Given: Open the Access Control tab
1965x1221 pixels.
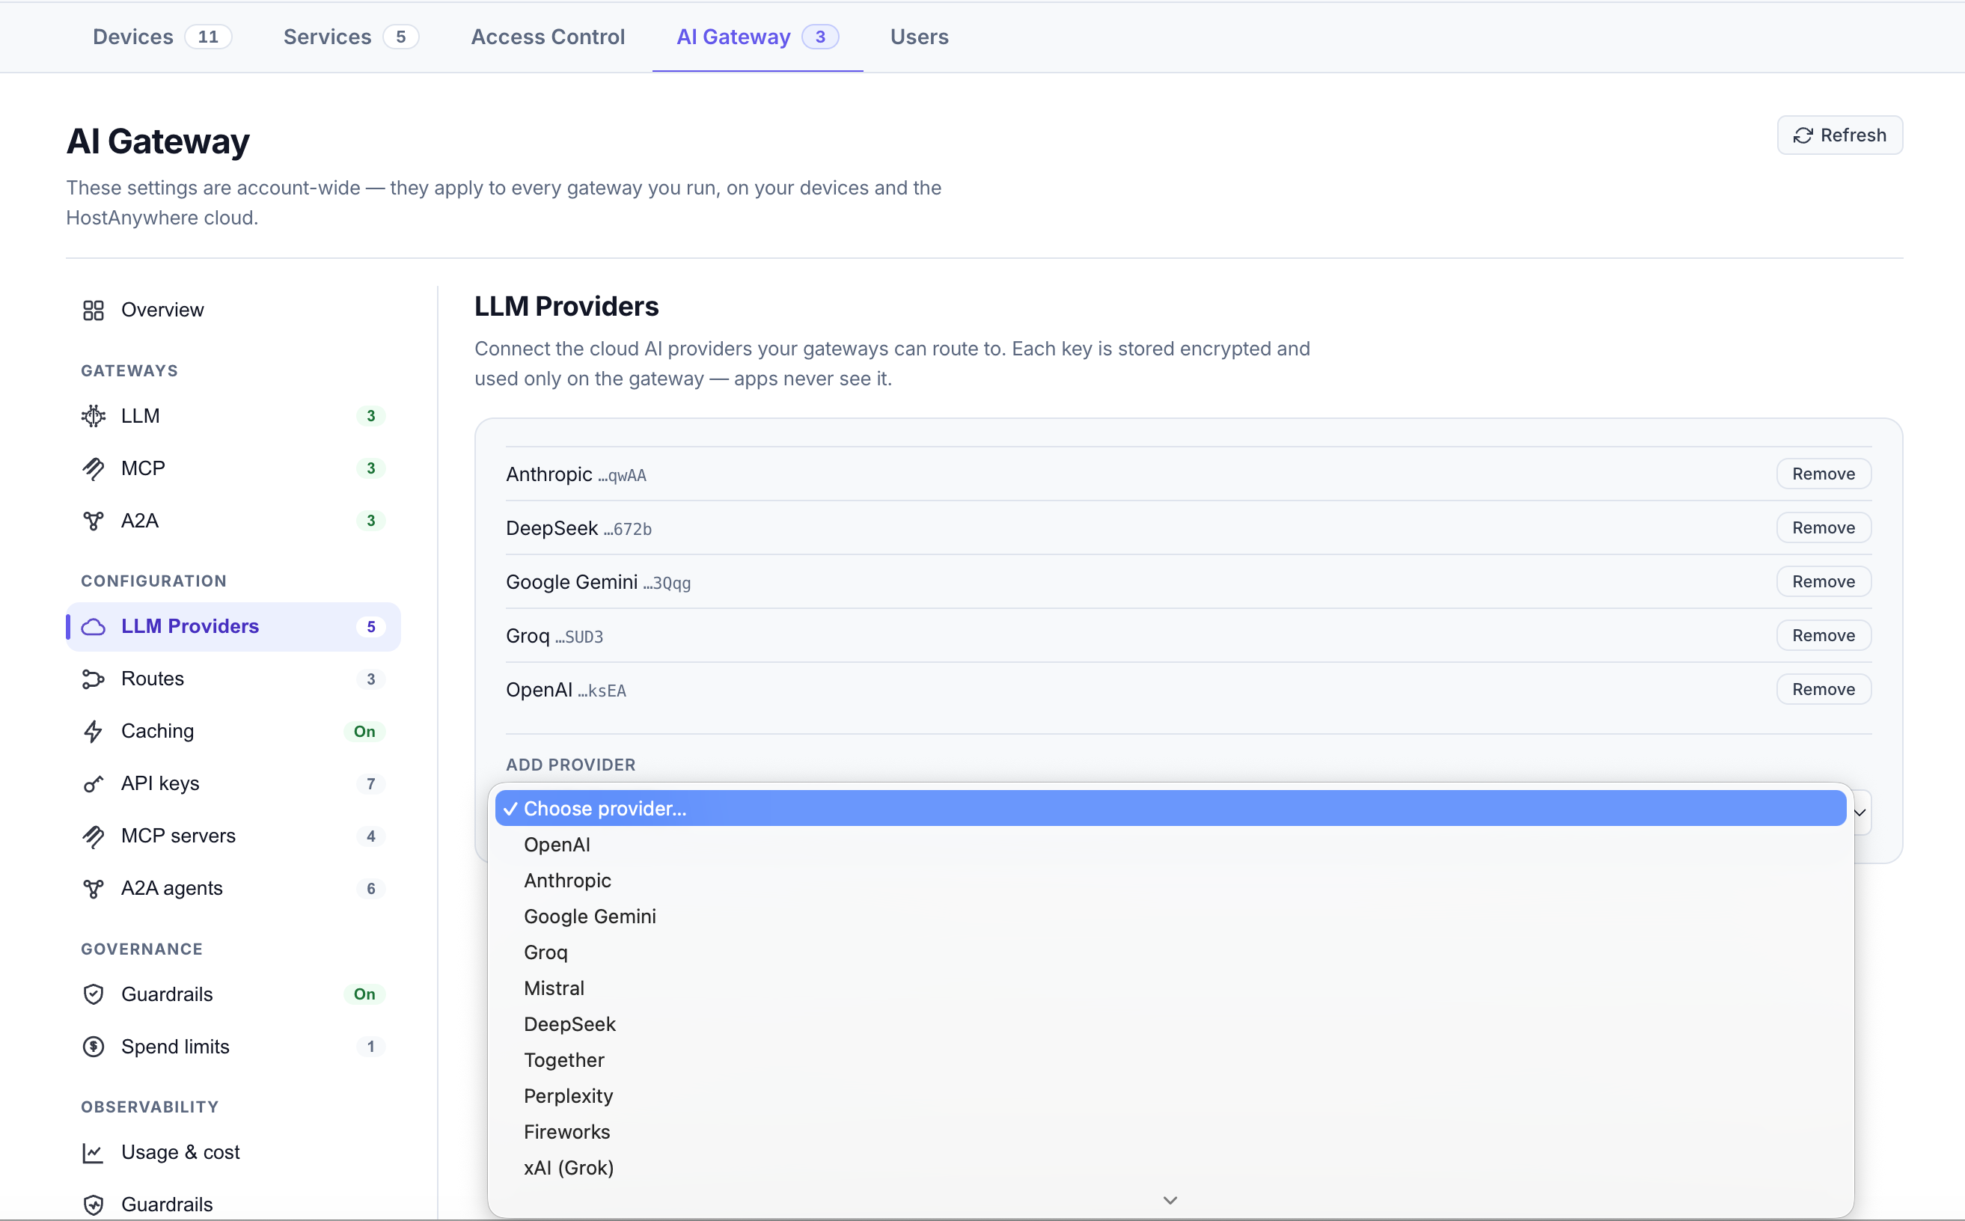Looking at the screenshot, I should pos(548,37).
